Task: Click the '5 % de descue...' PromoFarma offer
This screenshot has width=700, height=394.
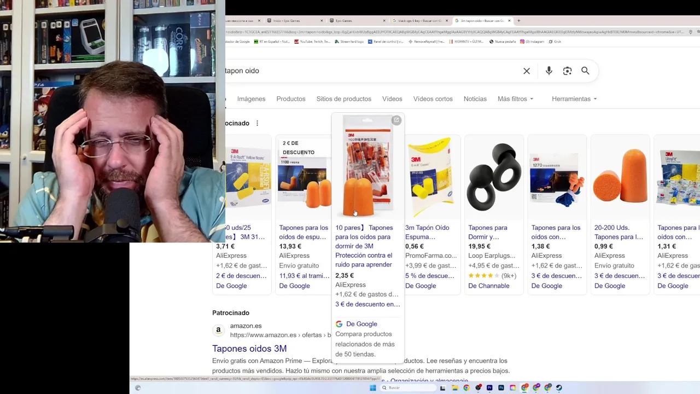Action: (430, 276)
